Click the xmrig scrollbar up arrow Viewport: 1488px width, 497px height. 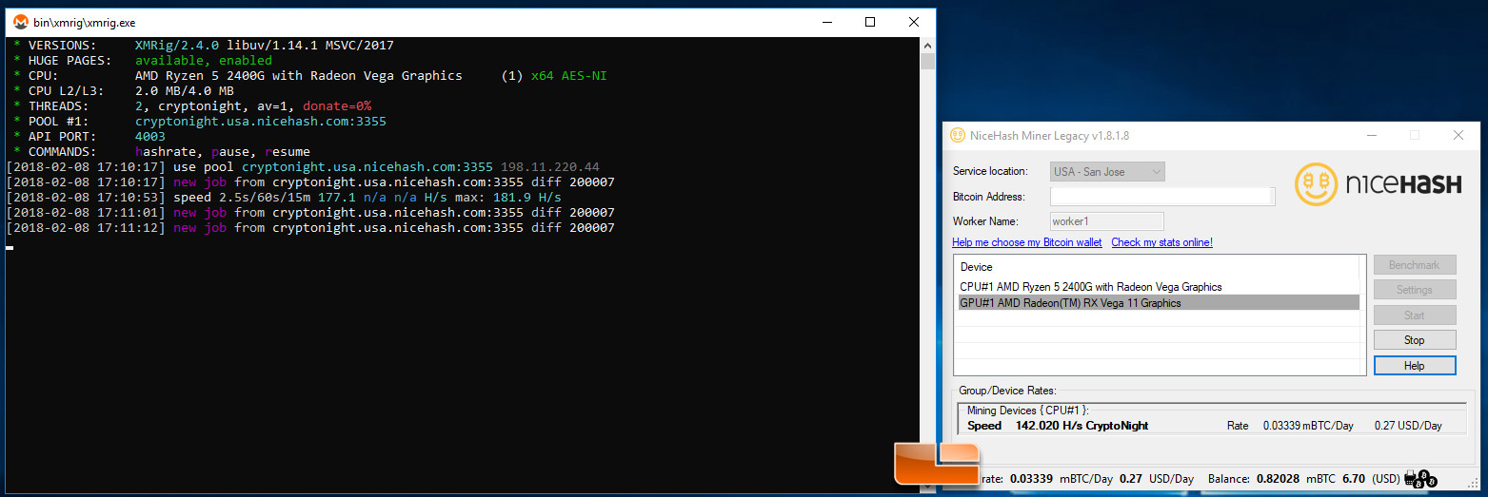click(927, 45)
